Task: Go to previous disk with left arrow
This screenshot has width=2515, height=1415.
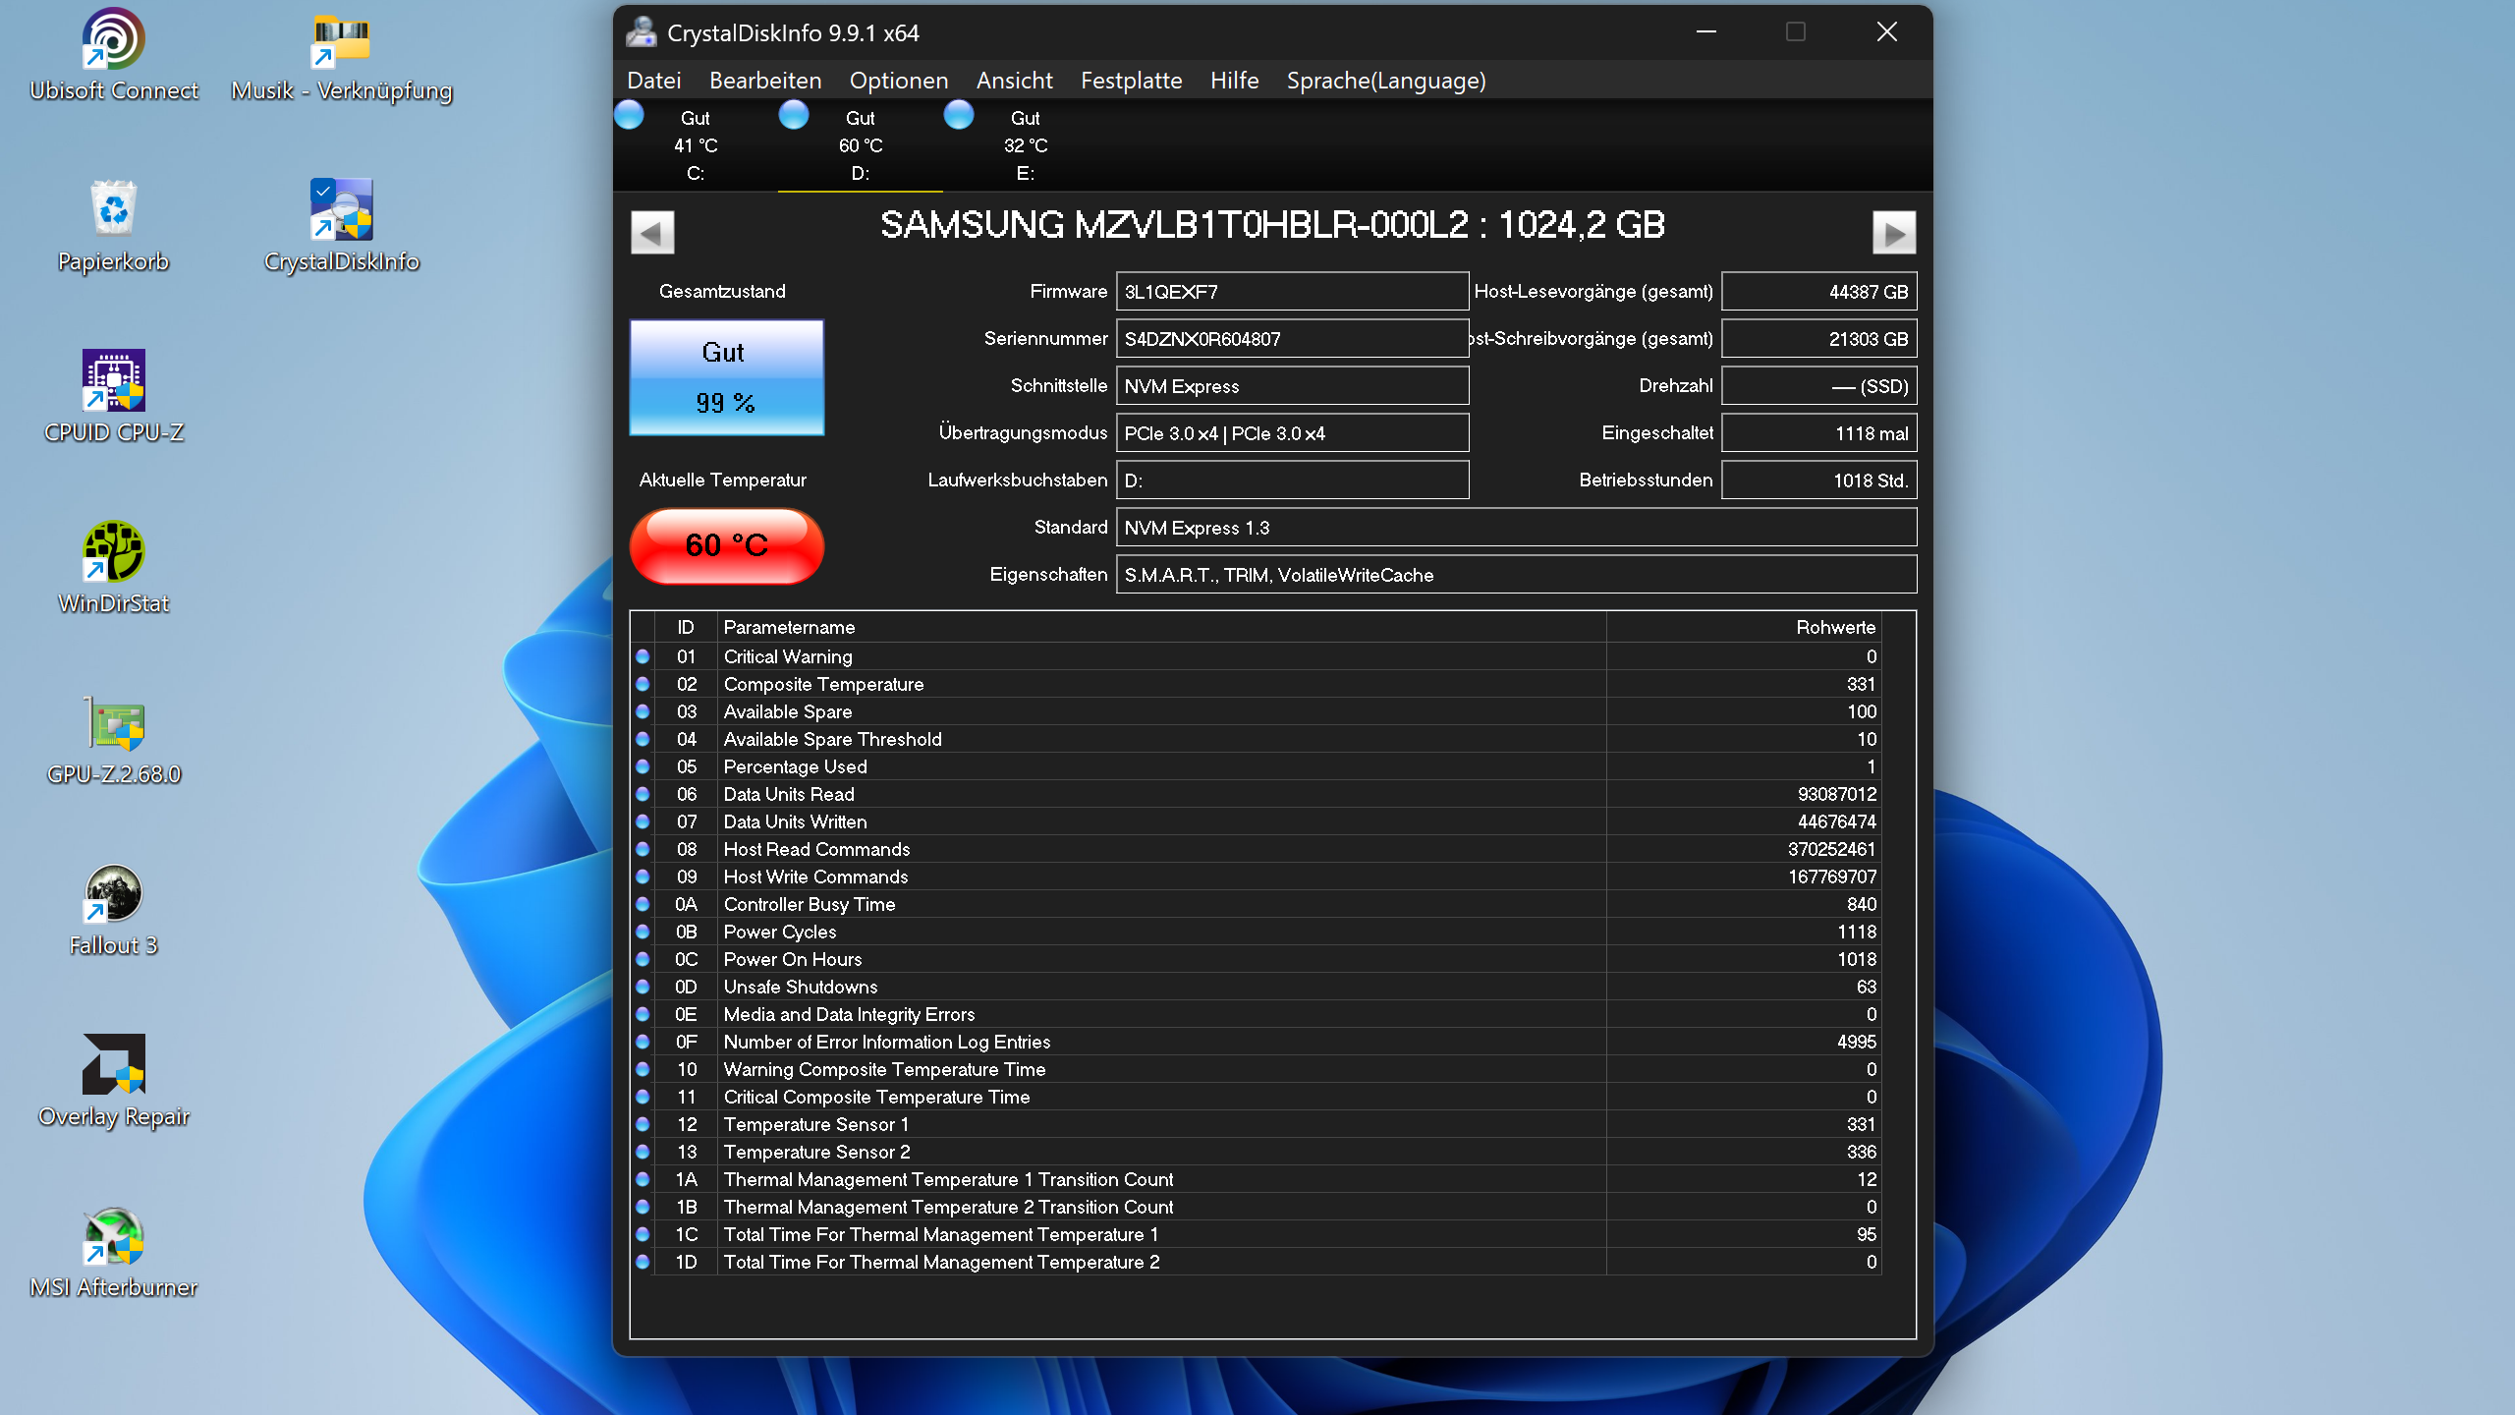Action: pos(652,233)
